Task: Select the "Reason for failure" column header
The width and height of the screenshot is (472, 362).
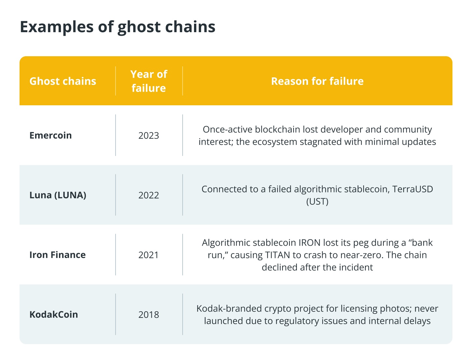Action: (x=317, y=81)
